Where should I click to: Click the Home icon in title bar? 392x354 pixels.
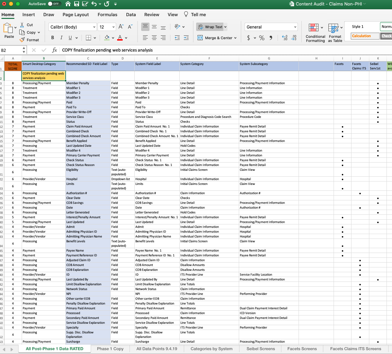68,4
